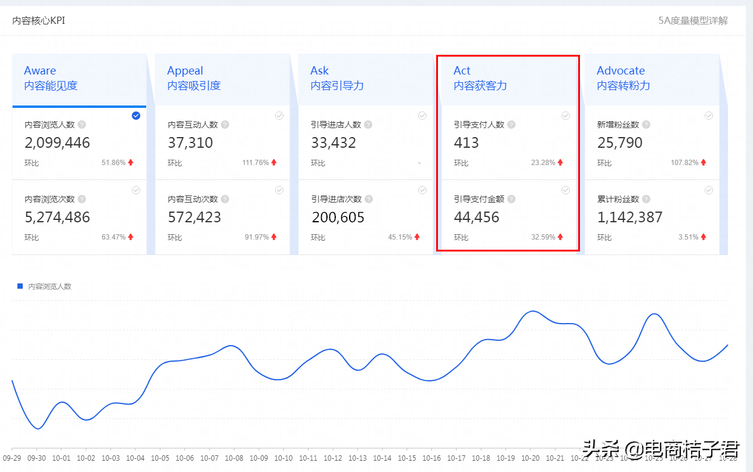The height and width of the screenshot is (472, 753).
Task: Select the circle toggle on 引导支付金额
Action: [565, 190]
